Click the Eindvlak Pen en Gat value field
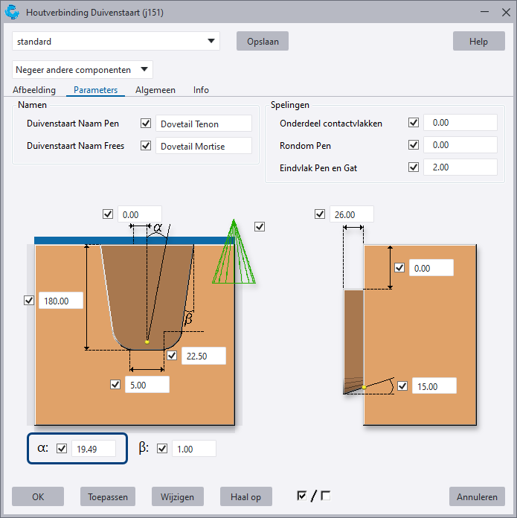The height and width of the screenshot is (518, 517). (x=459, y=167)
